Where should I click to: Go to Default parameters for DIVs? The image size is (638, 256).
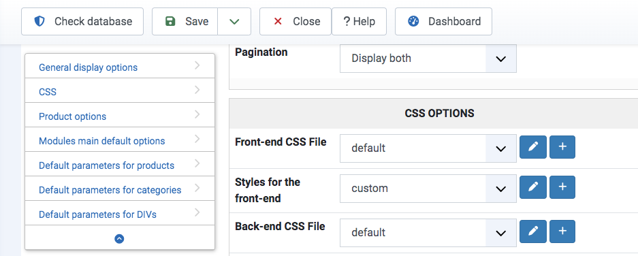pyautogui.click(x=120, y=212)
